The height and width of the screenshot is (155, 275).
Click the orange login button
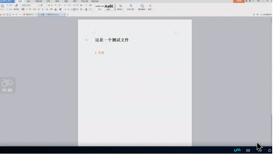pos(239,1)
